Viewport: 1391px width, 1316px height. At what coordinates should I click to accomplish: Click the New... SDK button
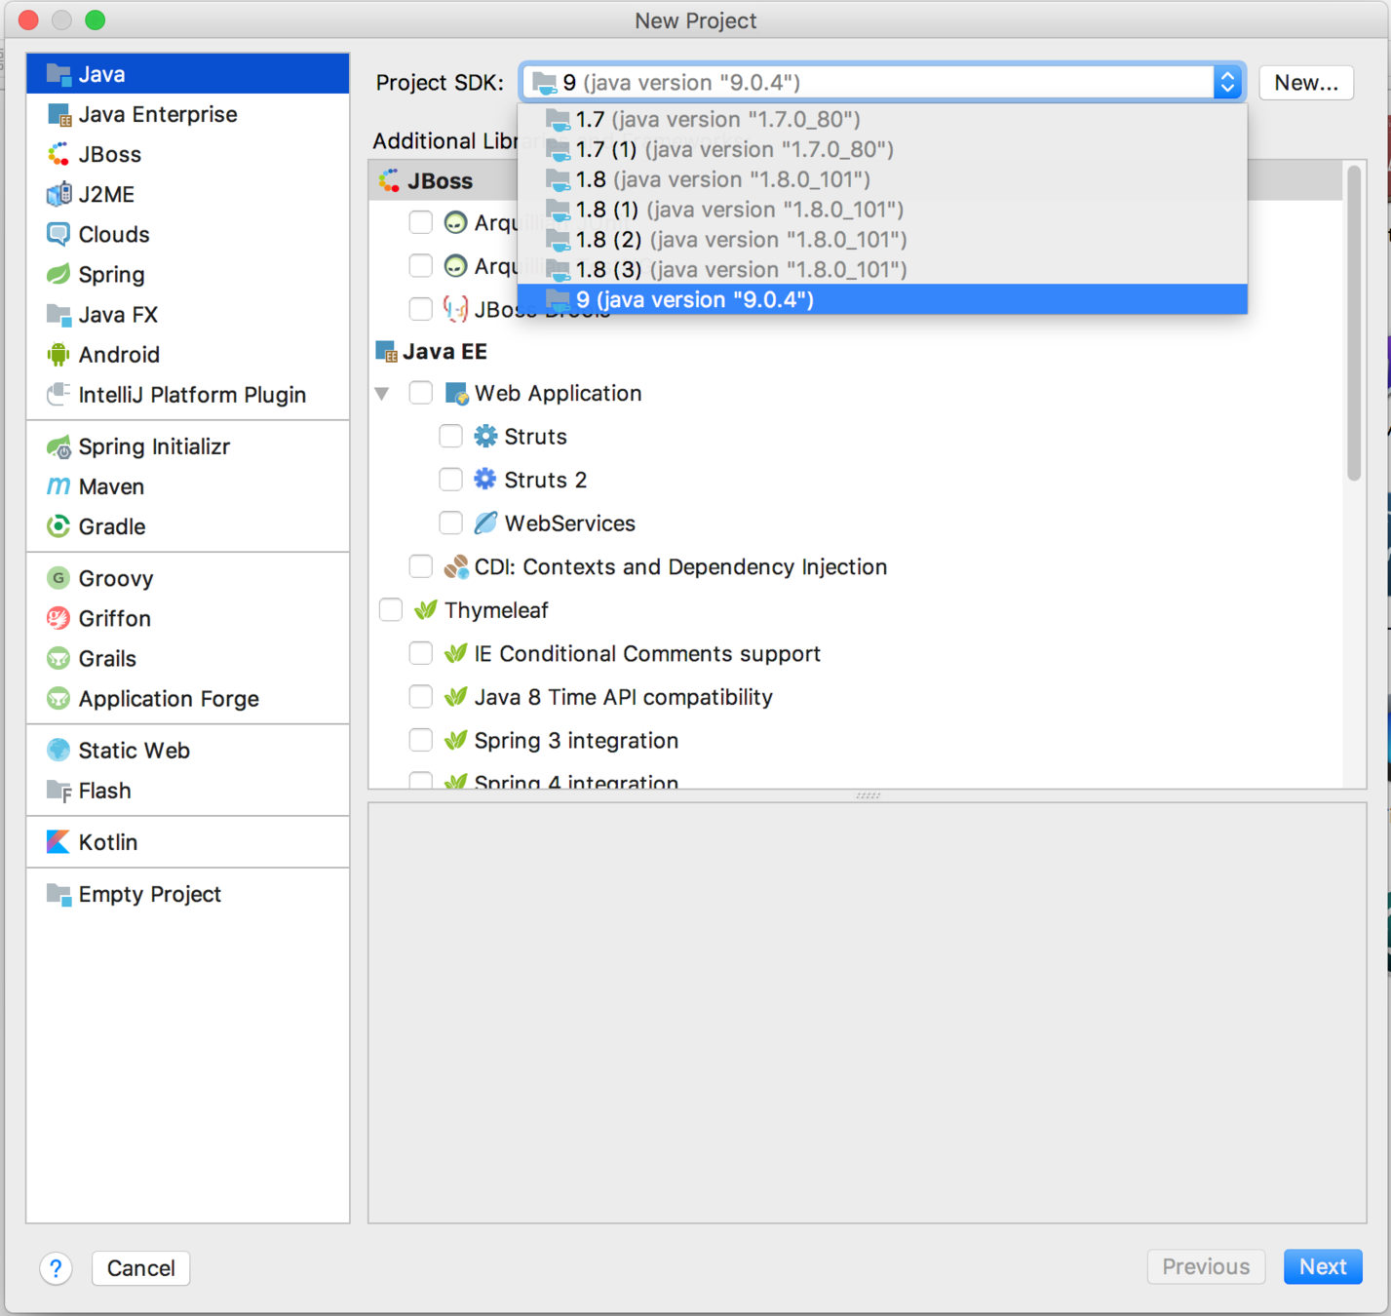(x=1306, y=83)
